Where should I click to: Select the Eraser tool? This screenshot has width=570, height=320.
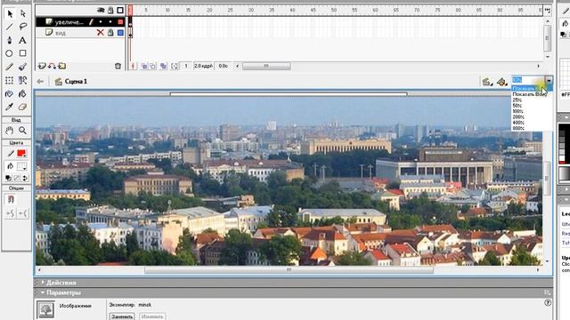pyautogui.click(x=22, y=107)
